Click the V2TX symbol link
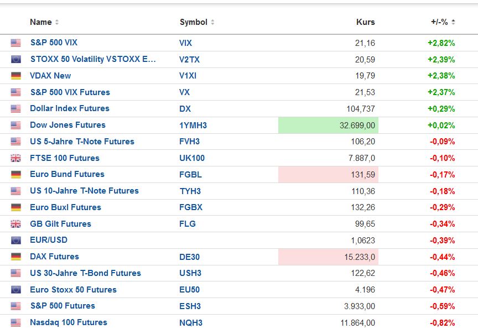The image size is (478, 334). (189, 59)
